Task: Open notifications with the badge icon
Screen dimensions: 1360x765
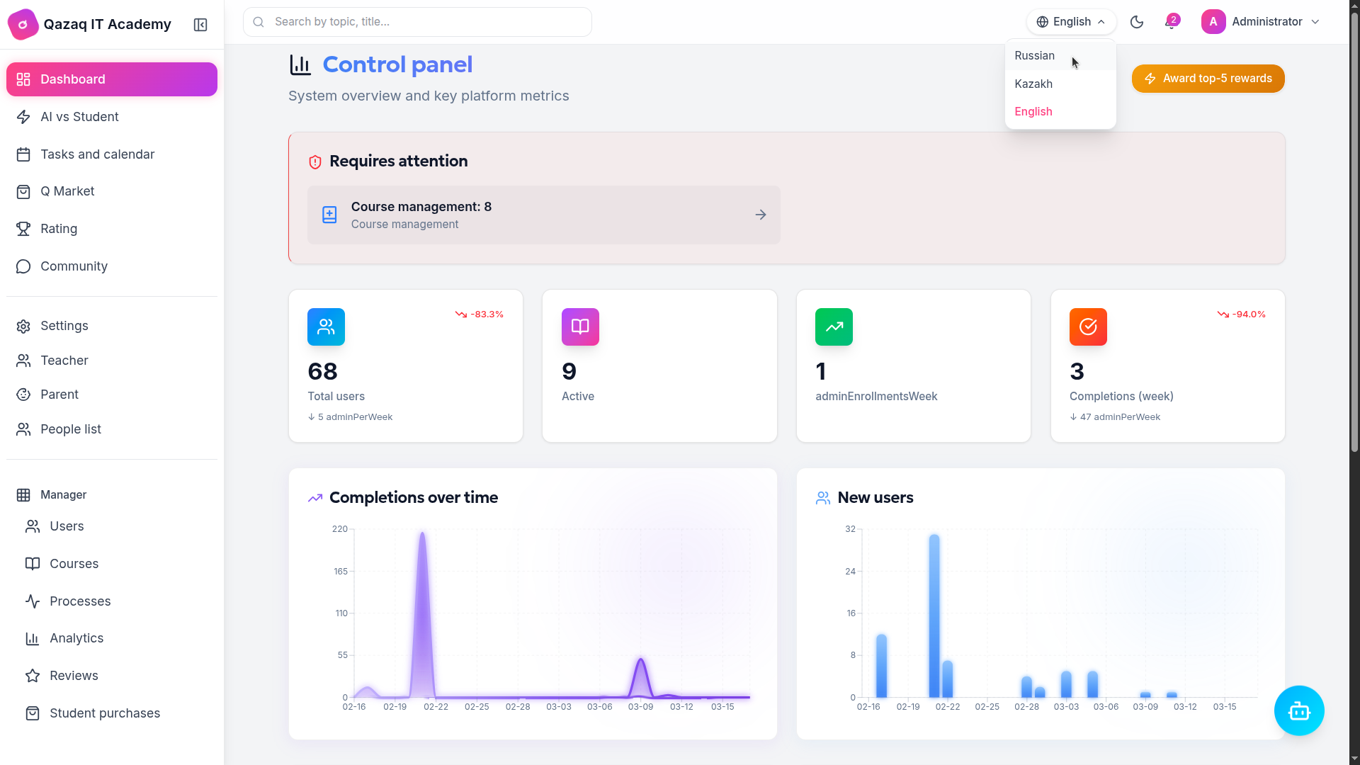Action: [x=1172, y=21]
